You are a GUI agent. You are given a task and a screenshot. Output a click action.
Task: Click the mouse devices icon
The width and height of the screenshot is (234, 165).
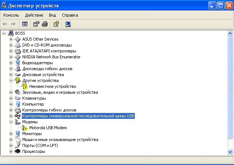coord(18,140)
